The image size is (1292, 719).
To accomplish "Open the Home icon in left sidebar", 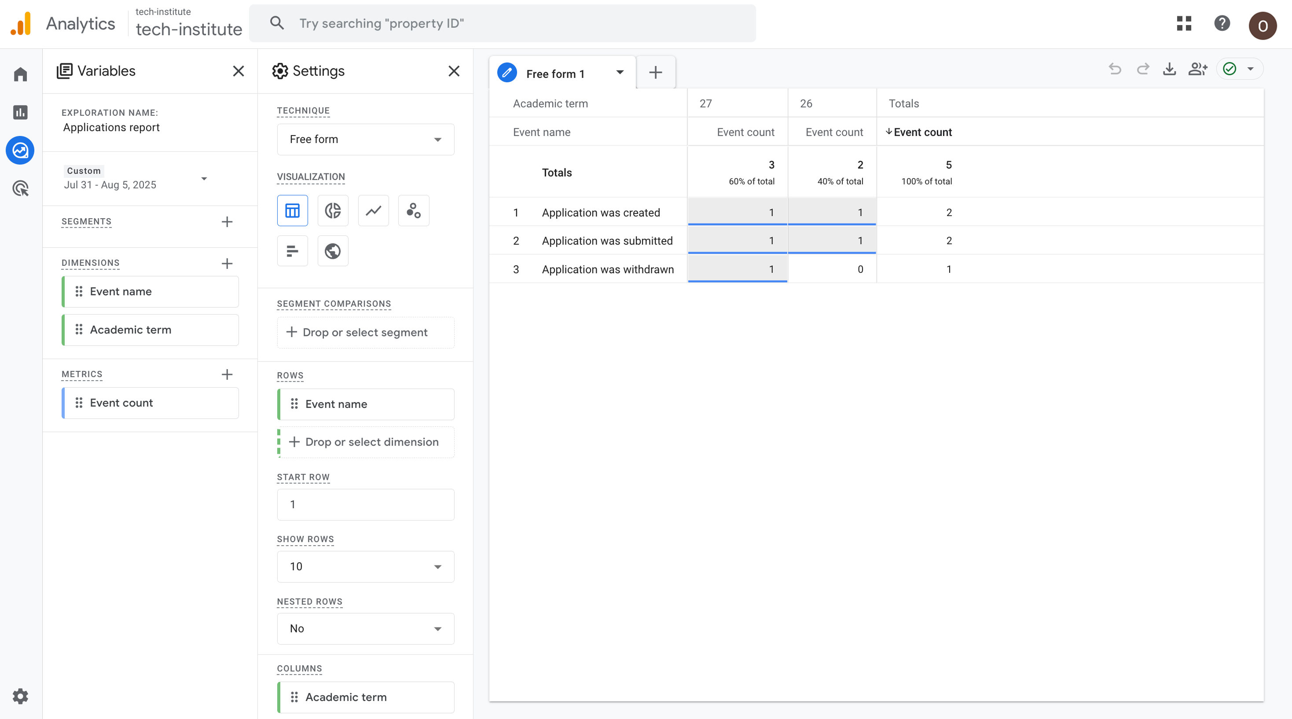I will click(x=20, y=74).
